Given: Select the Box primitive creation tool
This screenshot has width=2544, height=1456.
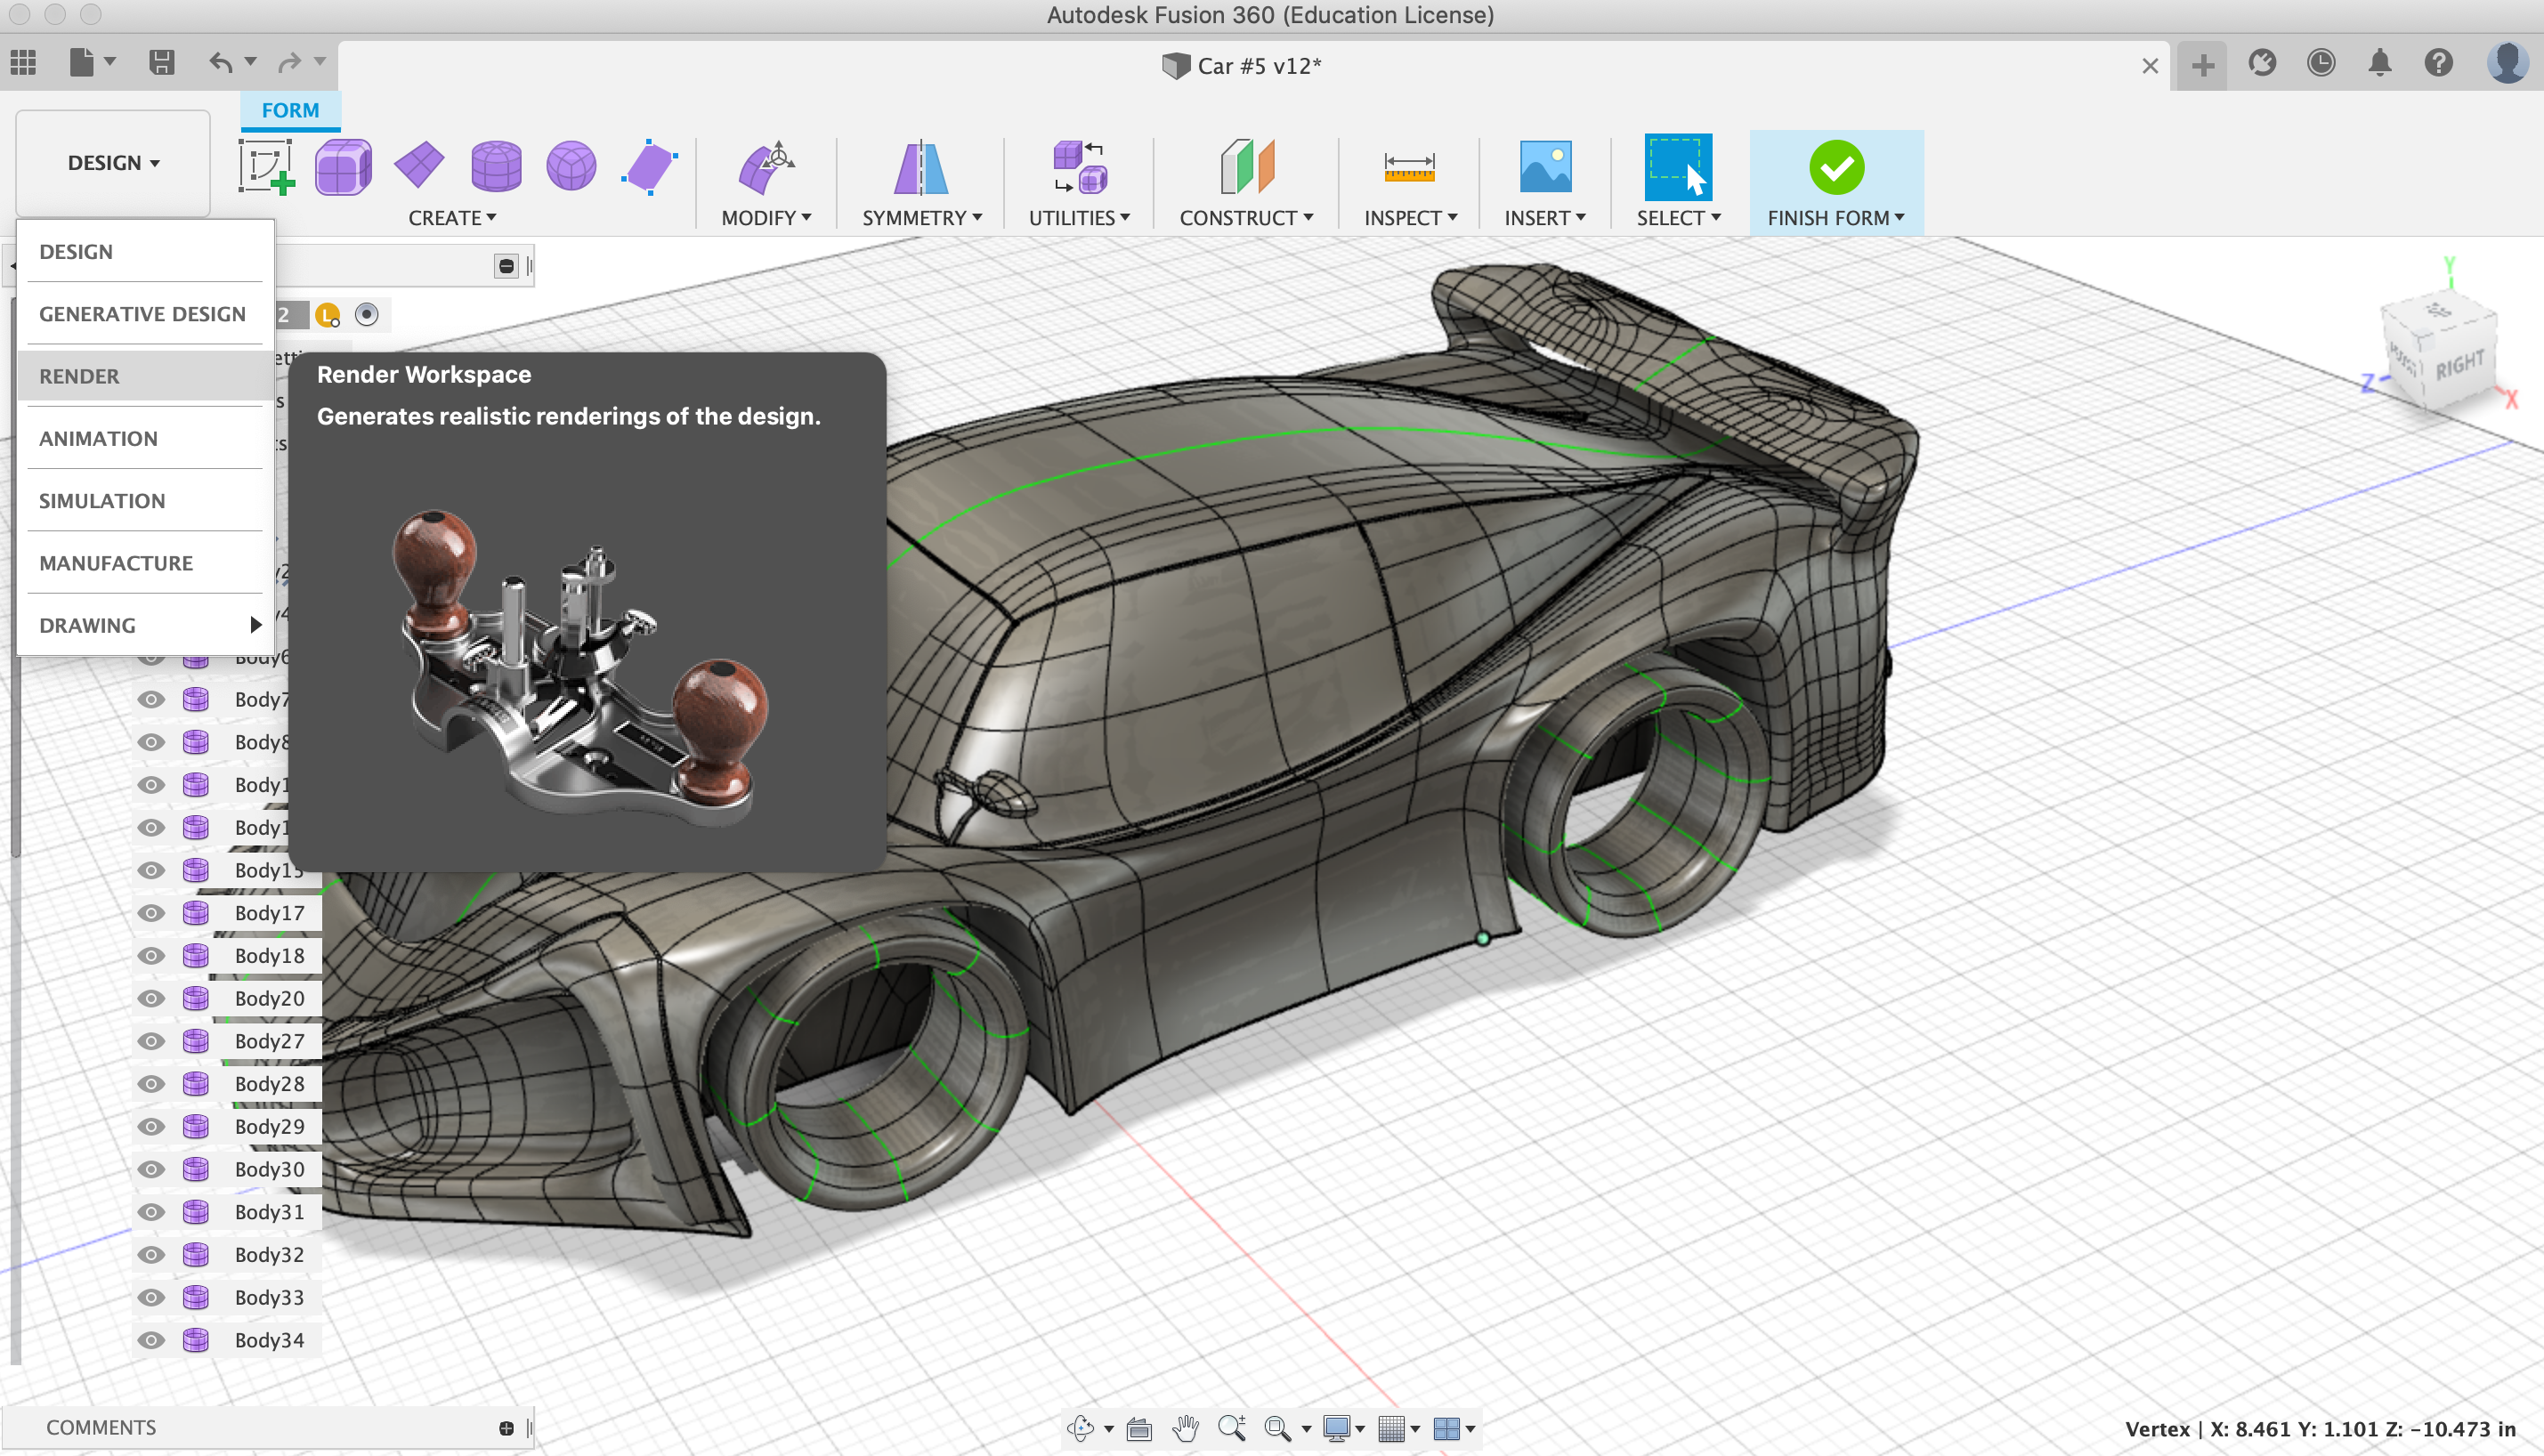Looking at the screenshot, I should [343, 165].
